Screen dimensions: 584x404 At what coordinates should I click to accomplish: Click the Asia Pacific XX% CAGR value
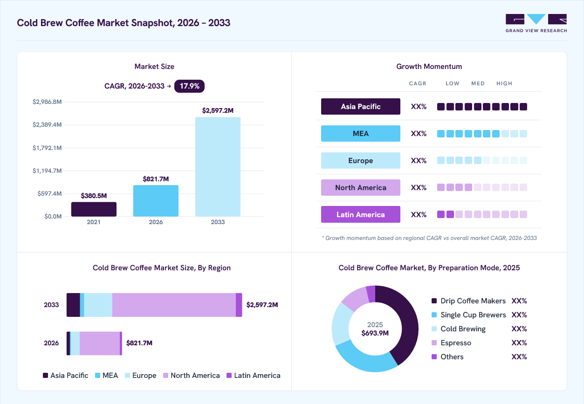pos(419,107)
